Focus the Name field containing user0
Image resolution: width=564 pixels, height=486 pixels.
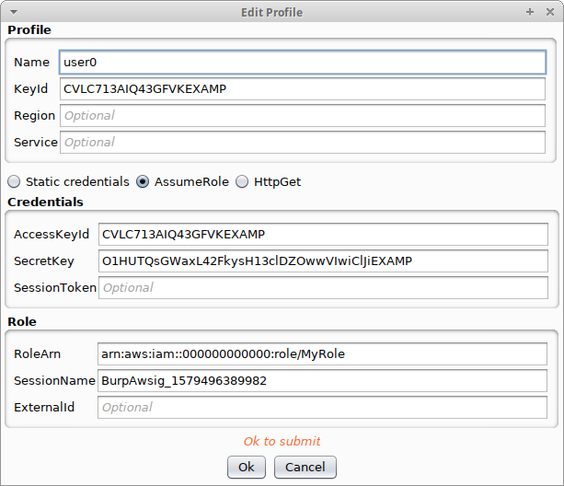303,63
